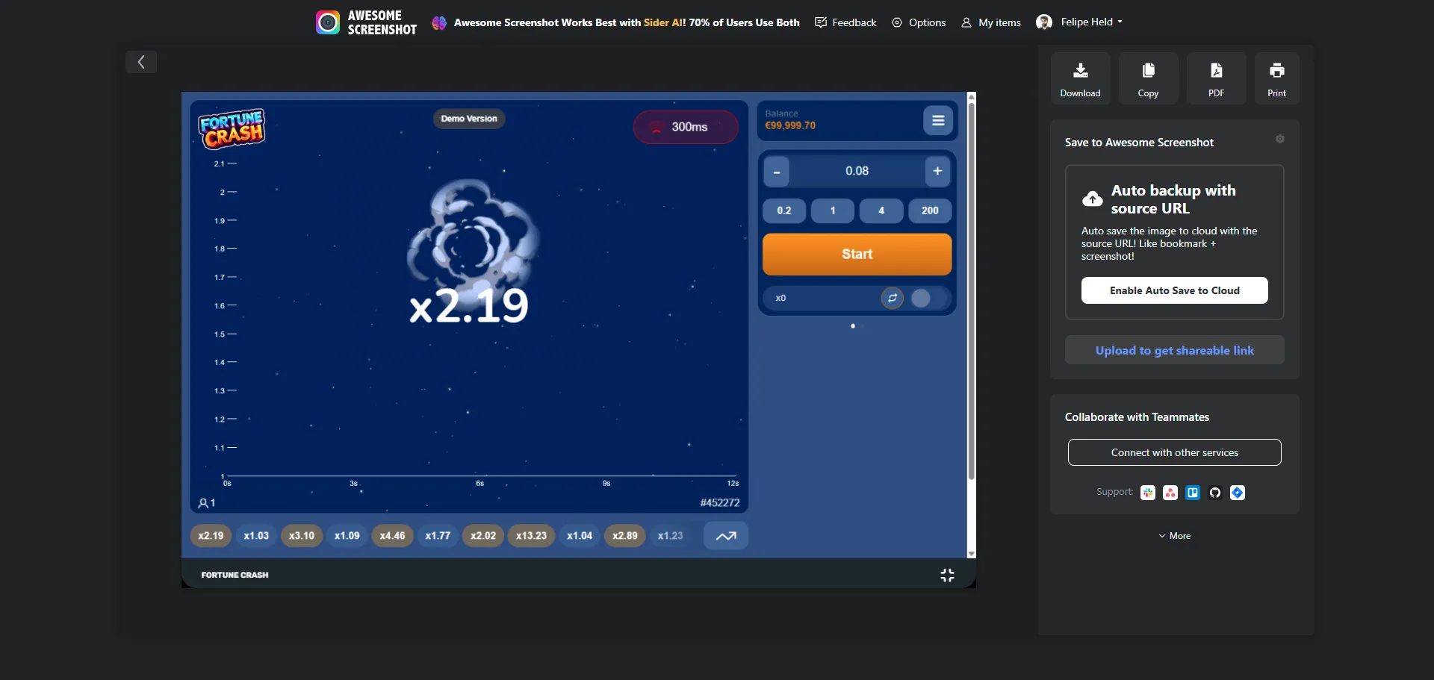Click the x1.04 history chip
Screen dimensions: 1434x680
tap(580, 536)
